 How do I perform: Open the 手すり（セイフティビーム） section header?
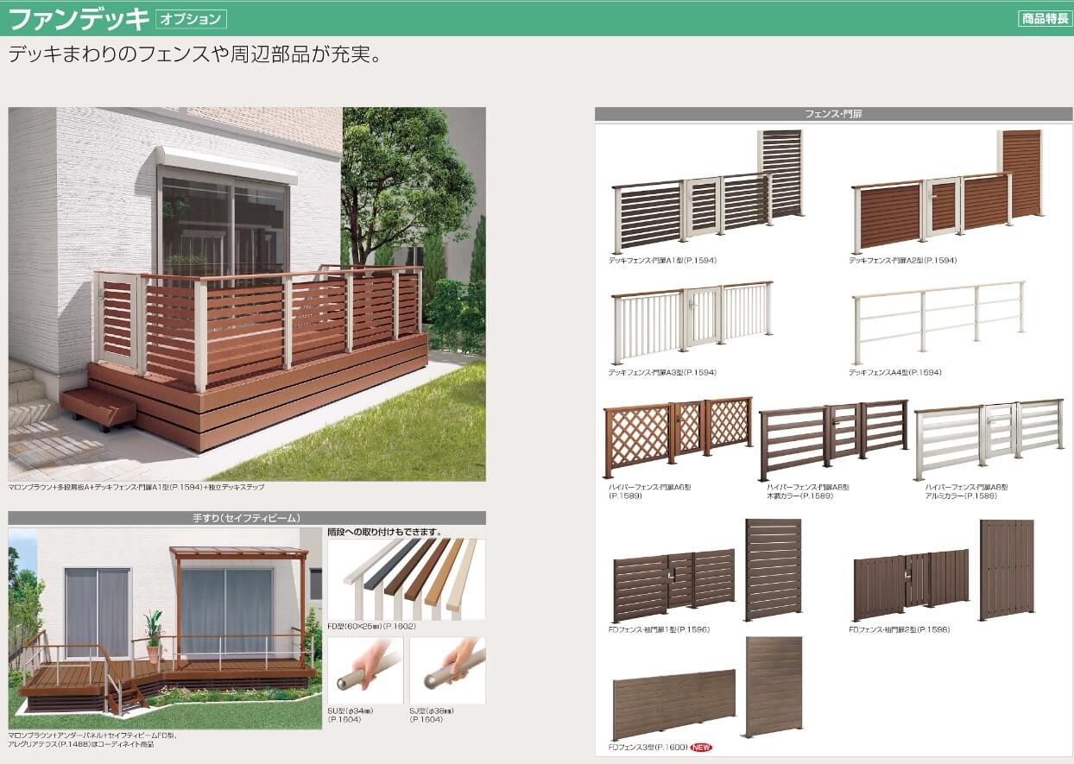click(x=247, y=518)
